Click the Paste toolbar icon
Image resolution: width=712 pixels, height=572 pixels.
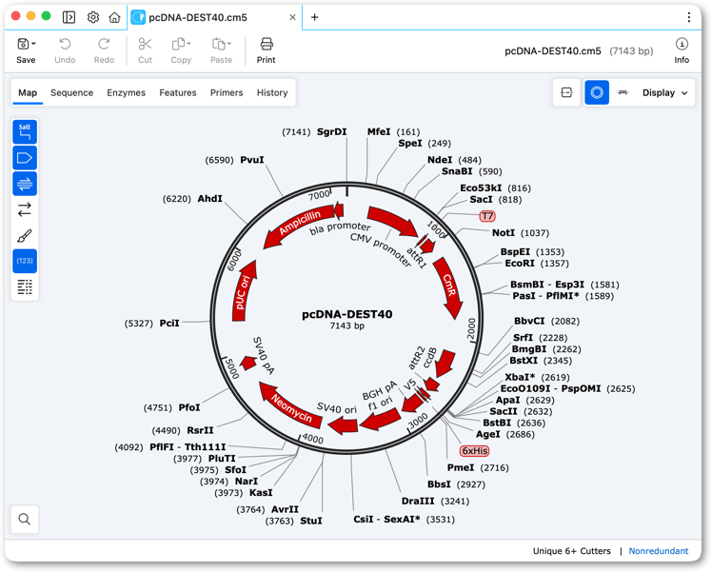click(x=218, y=44)
